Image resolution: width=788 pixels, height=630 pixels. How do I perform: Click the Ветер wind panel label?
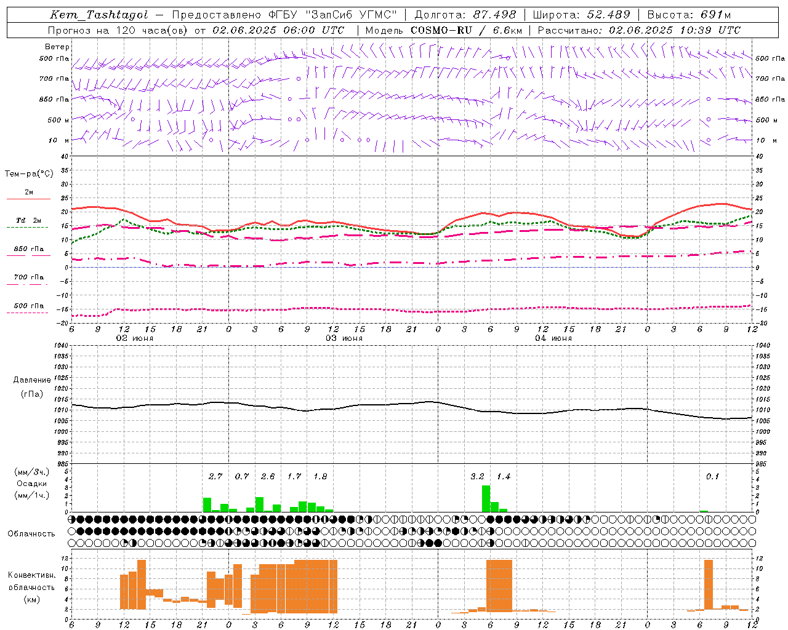tap(57, 47)
